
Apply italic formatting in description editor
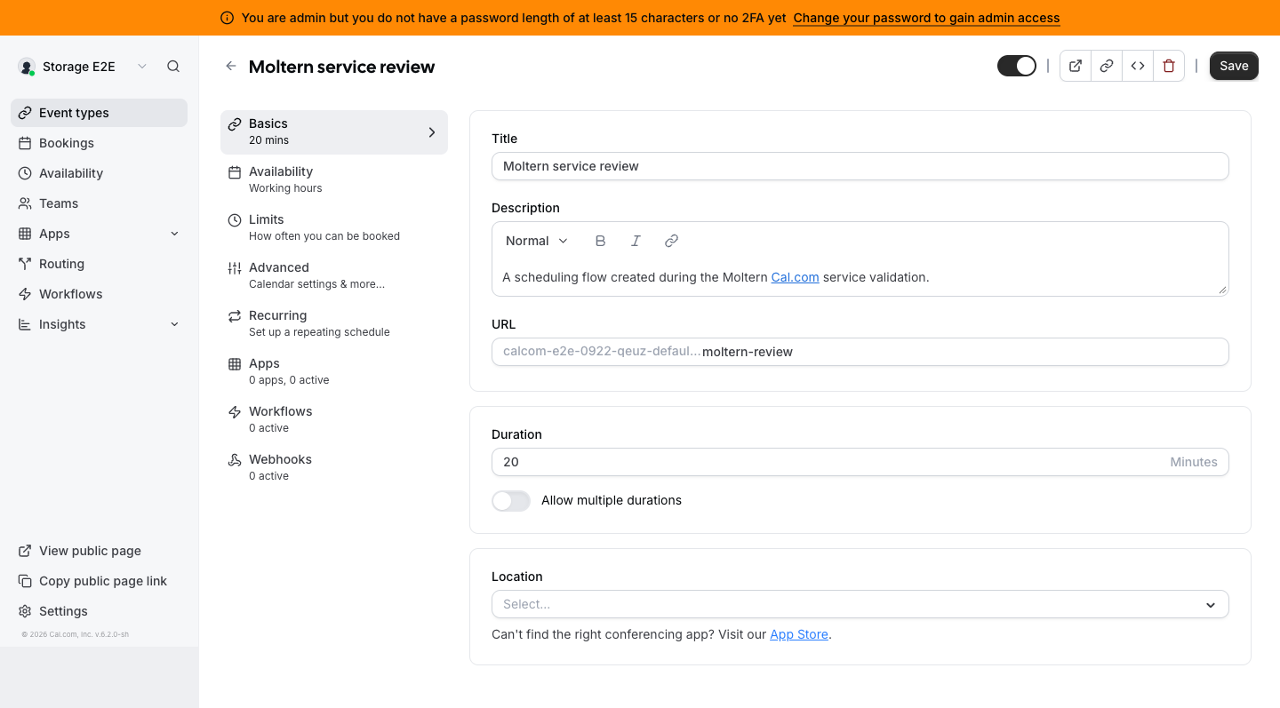[x=636, y=241]
